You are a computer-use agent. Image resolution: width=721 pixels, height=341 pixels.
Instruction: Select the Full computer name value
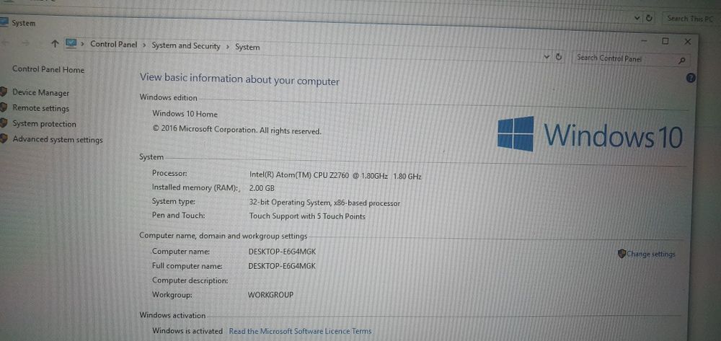282,265
